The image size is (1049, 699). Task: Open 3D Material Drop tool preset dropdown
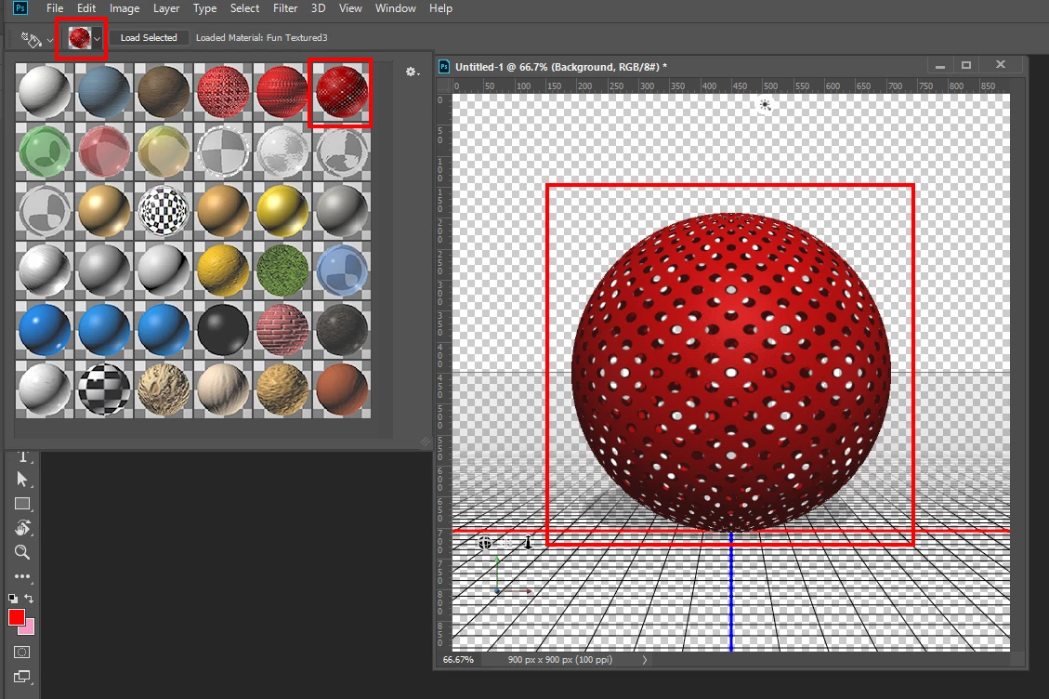(35, 39)
